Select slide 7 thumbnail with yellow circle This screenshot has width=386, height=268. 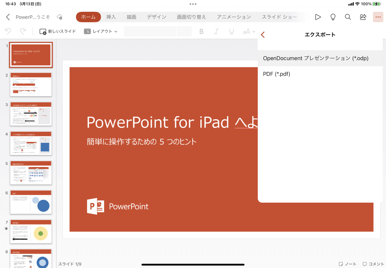(x=31, y=232)
